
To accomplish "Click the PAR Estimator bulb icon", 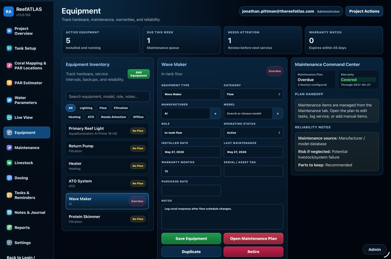I will coord(9,83).
